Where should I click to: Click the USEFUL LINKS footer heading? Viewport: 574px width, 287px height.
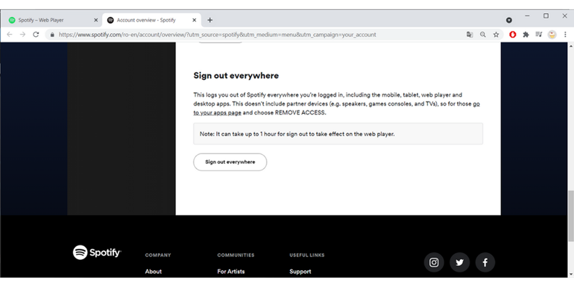(x=307, y=255)
